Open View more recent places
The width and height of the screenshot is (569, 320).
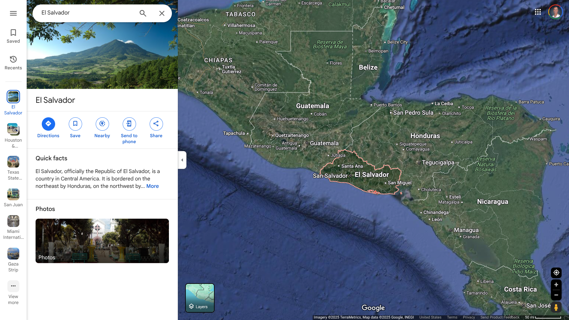point(13,286)
